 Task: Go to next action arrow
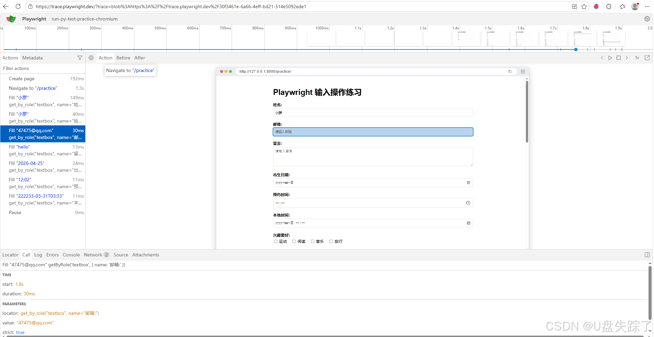click(627, 58)
